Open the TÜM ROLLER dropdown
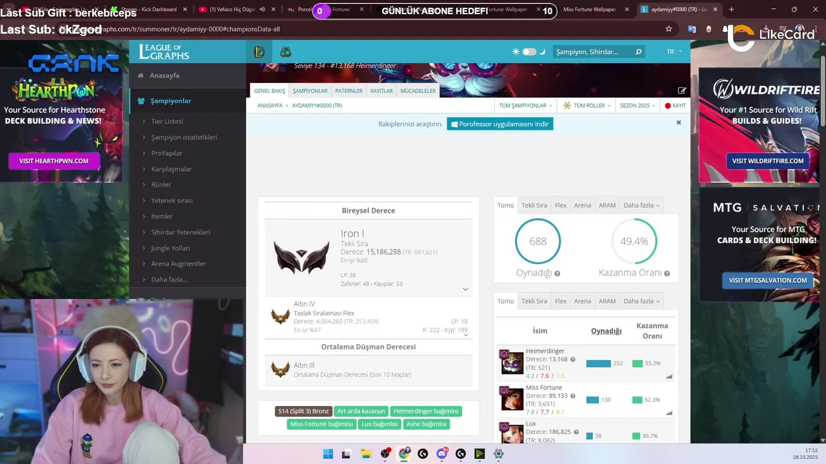Viewport: 826px width, 464px height. coord(587,106)
